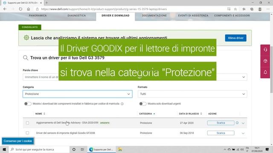The image size is (273, 153).
Task: Close the Supporto per Dell G3 tab
Action: coord(41,3)
